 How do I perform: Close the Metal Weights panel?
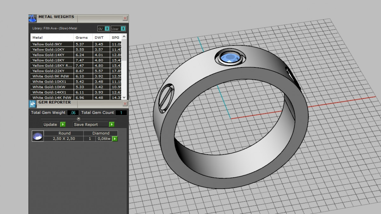pyautogui.click(x=125, y=18)
